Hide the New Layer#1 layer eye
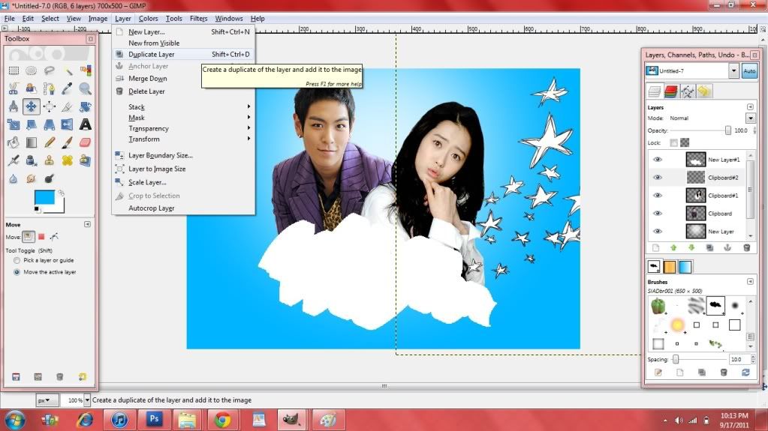768x431 pixels. [x=658, y=160]
